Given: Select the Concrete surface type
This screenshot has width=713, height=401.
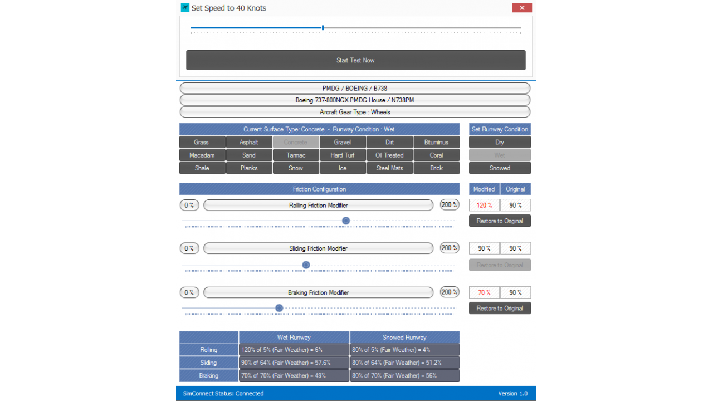Looking at the screenshot, I should click(296, 142).
